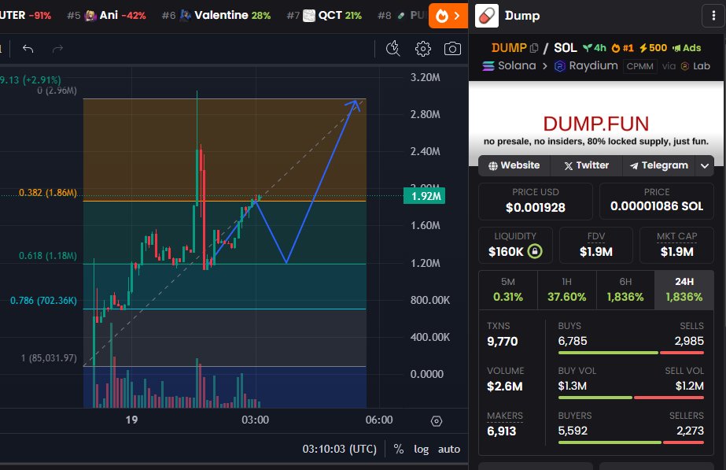Open the chart timezone 03:10:03 (UTC)

[x=339, y=450]
